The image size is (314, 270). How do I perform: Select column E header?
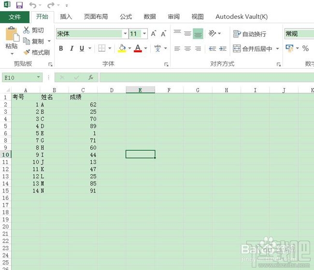tap(141, 90)
